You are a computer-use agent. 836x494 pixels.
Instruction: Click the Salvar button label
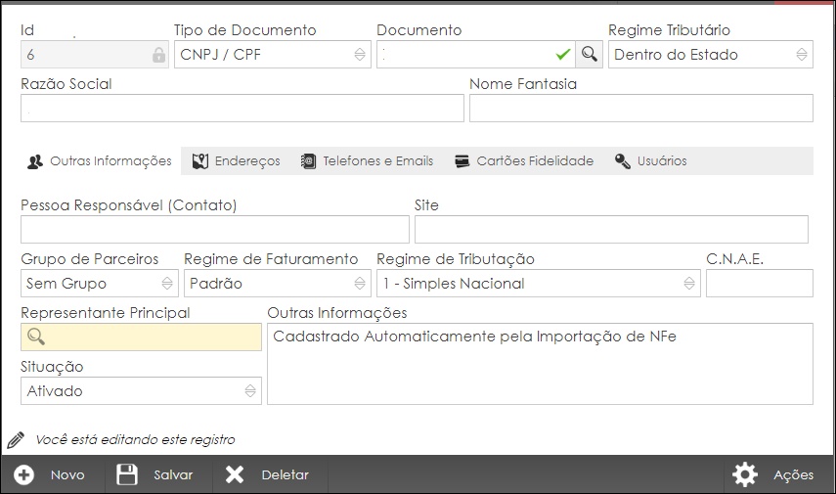(x=173, y=474)
